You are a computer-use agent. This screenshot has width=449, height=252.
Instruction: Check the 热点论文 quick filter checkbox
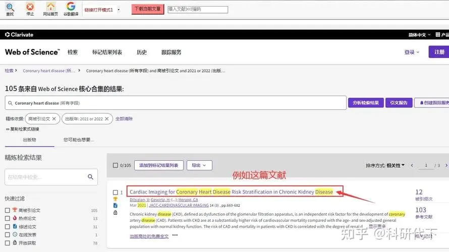coord(8,219)
